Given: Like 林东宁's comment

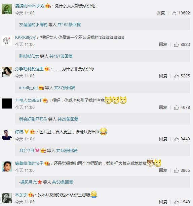Looking at the screenshot, I should click(x=176, y=202).
